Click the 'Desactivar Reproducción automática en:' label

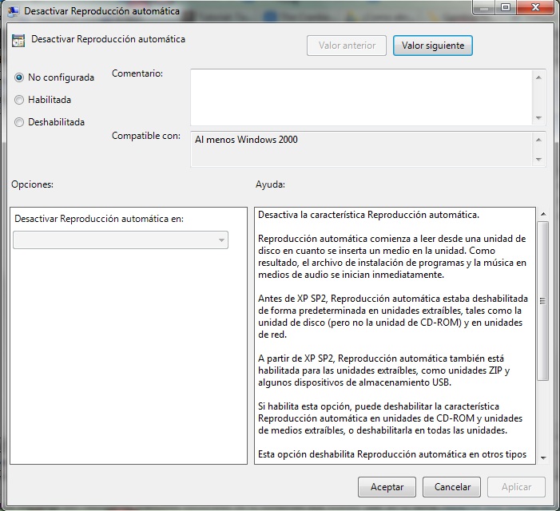pyautogui.click(x=99, y=219)
